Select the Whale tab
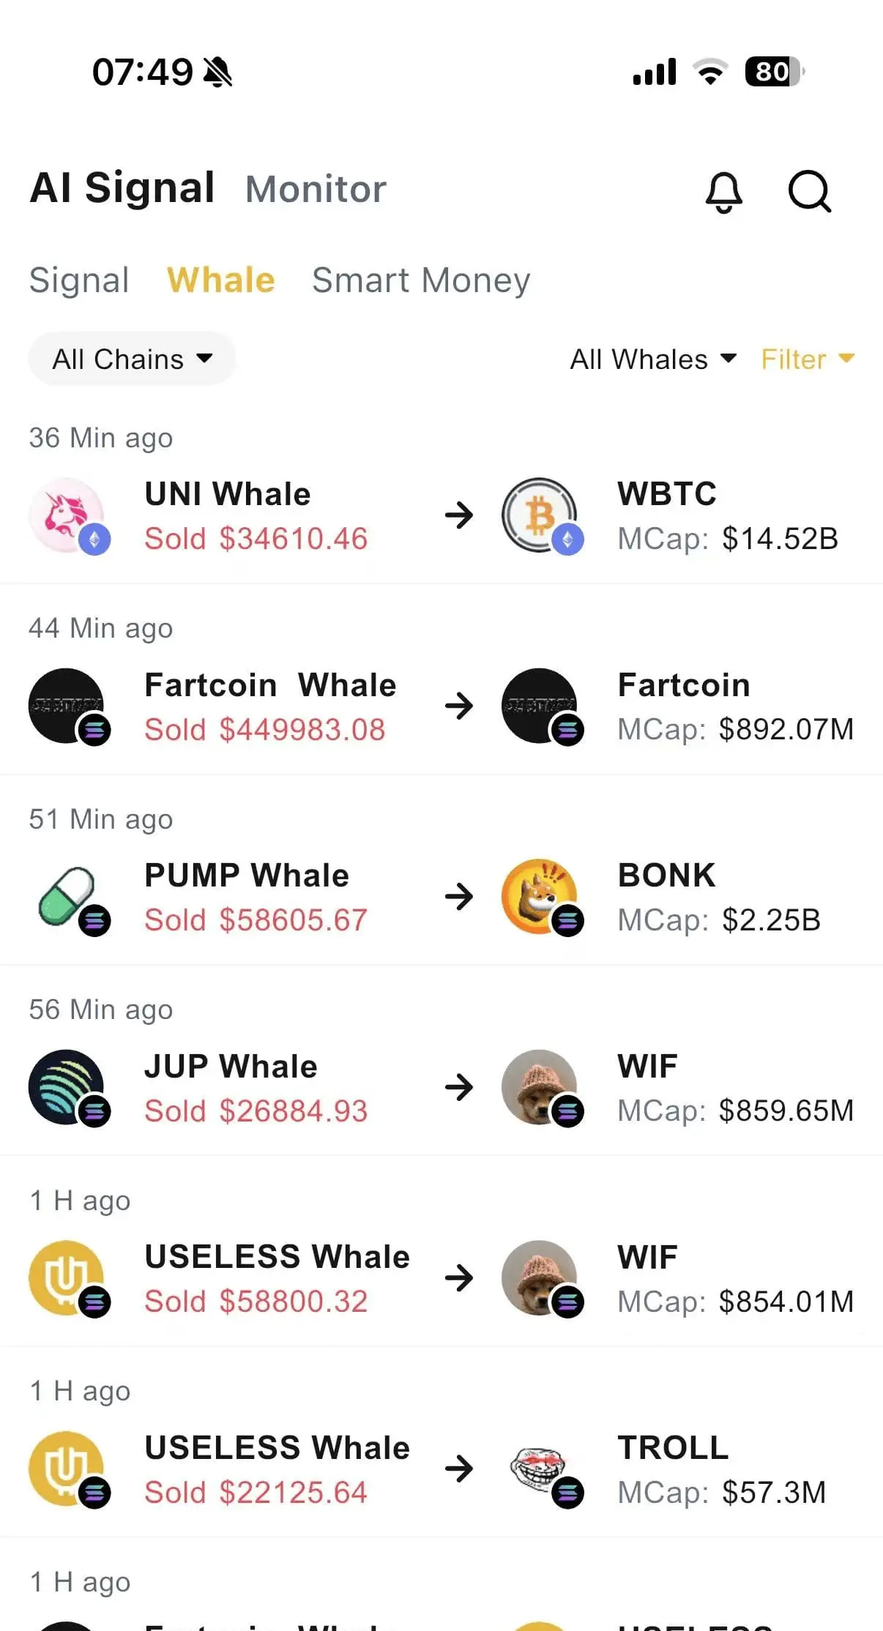 coord(220,280)
